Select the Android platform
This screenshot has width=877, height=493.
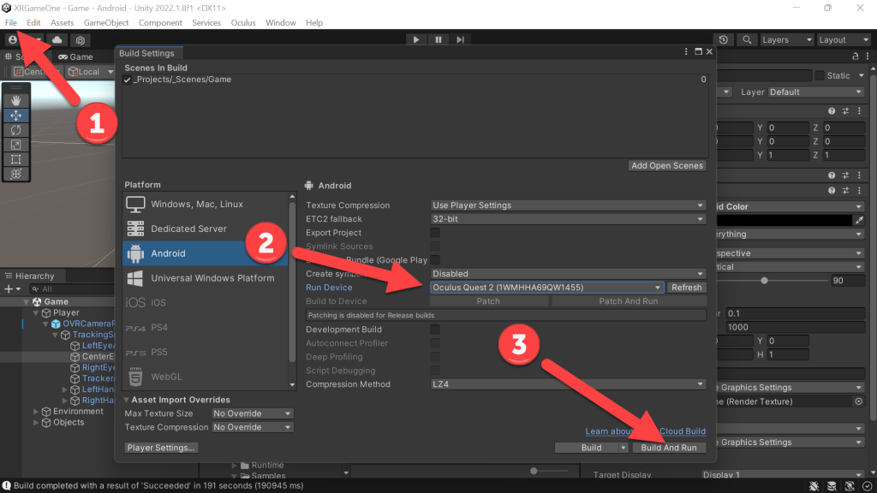coord(205,253)
